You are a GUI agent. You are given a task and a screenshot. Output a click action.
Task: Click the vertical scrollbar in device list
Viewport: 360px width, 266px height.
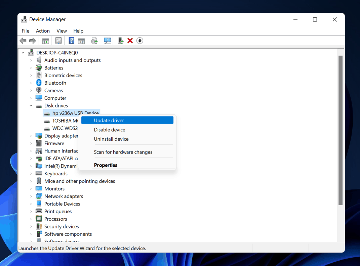click(340, 130)
